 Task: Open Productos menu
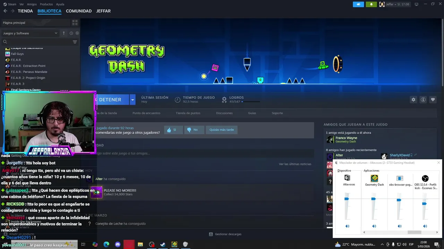point(46,4)
